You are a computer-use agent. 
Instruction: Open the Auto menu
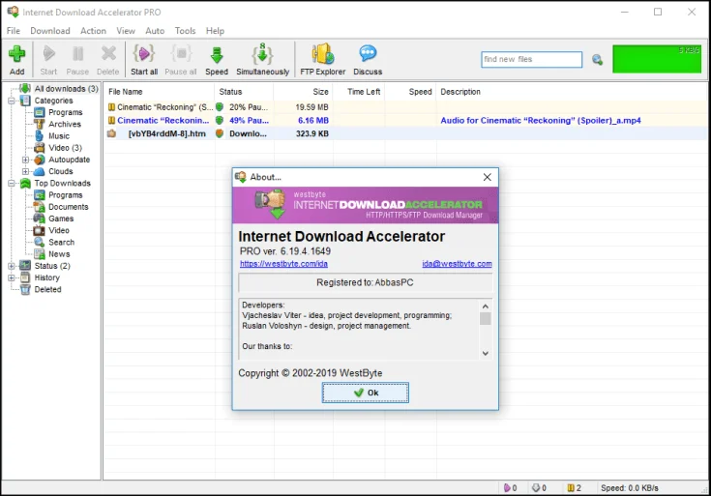[155, 30]
